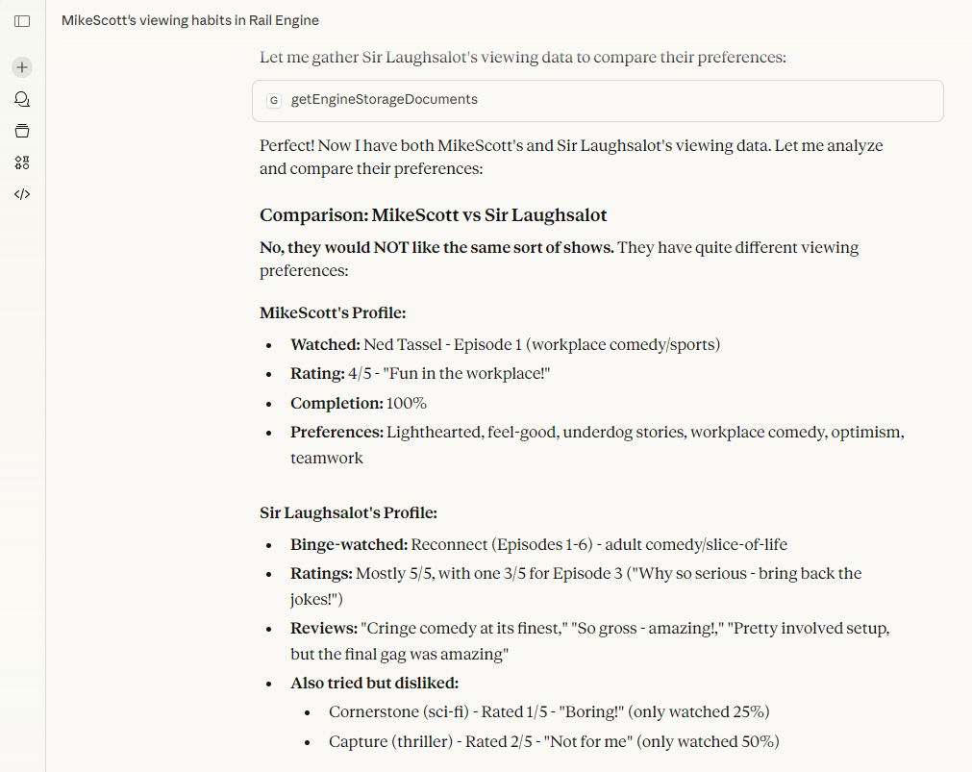972x772 pixels.
Task: Click the bold "Completion:" label
Action: point(336,403)
